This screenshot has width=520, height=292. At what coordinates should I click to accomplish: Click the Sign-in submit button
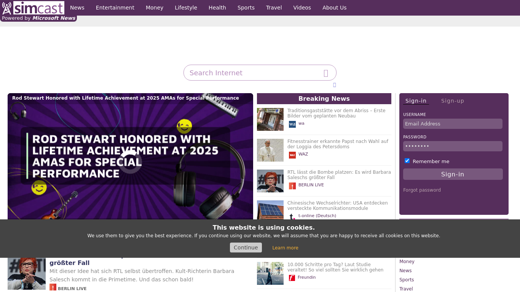(453, 174)
